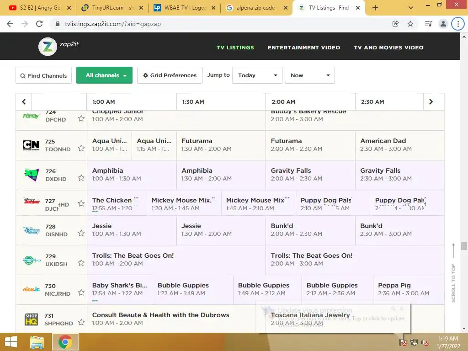Screen dimensions: 468x351
Task: Open the Chrome three-dot menu
Action: point(458,24)
